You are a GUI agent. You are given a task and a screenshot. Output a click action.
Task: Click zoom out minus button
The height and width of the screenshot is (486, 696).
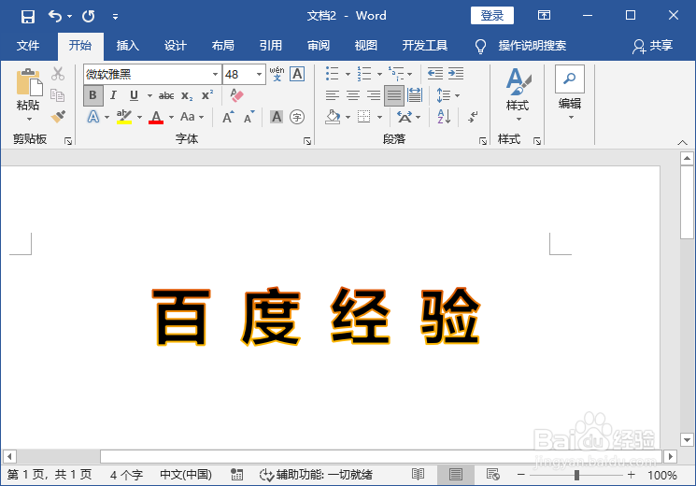[x=521, y=475]
